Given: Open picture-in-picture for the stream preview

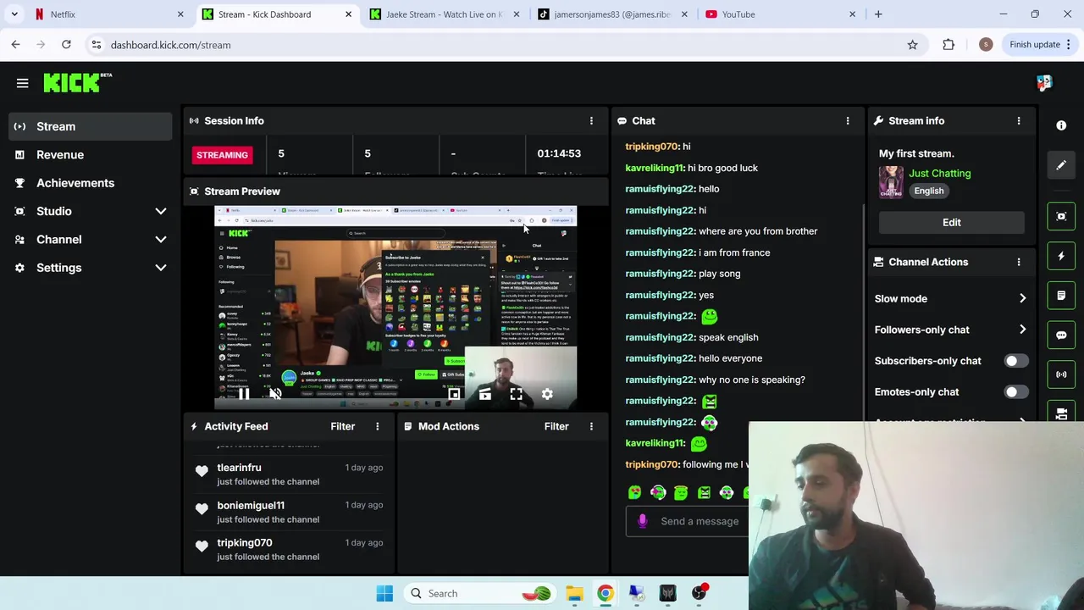Looking at the screenshot, I should (454, 394).
